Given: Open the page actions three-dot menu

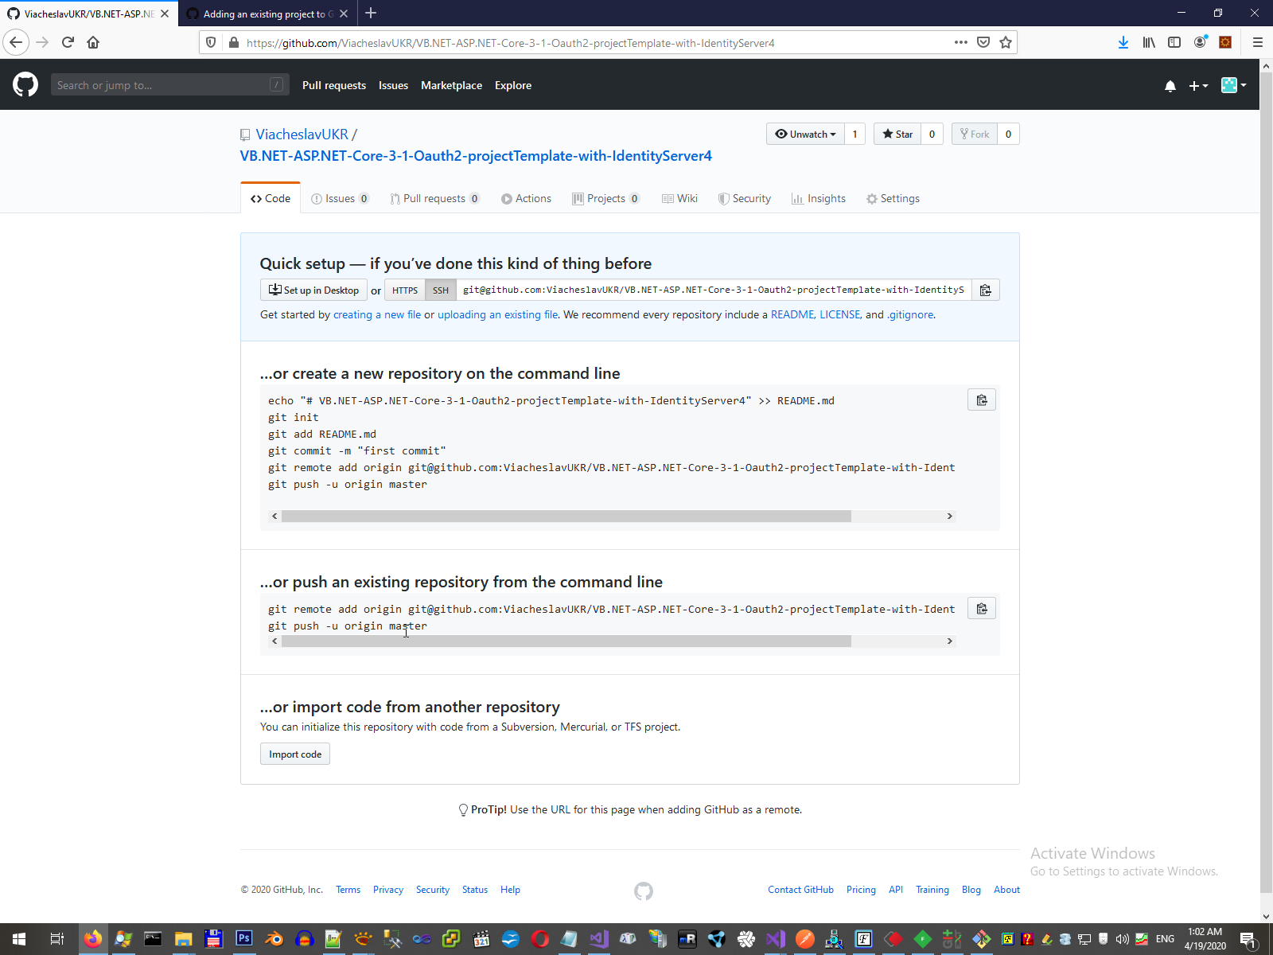Looking at the screenshot, I should (961, 42).
